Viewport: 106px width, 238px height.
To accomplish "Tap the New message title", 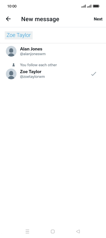I will click(x=40, y=19).
